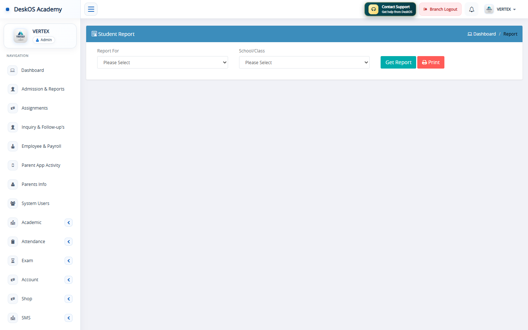
Task: Open the School/Class dropdown
Action: point(304,62)
